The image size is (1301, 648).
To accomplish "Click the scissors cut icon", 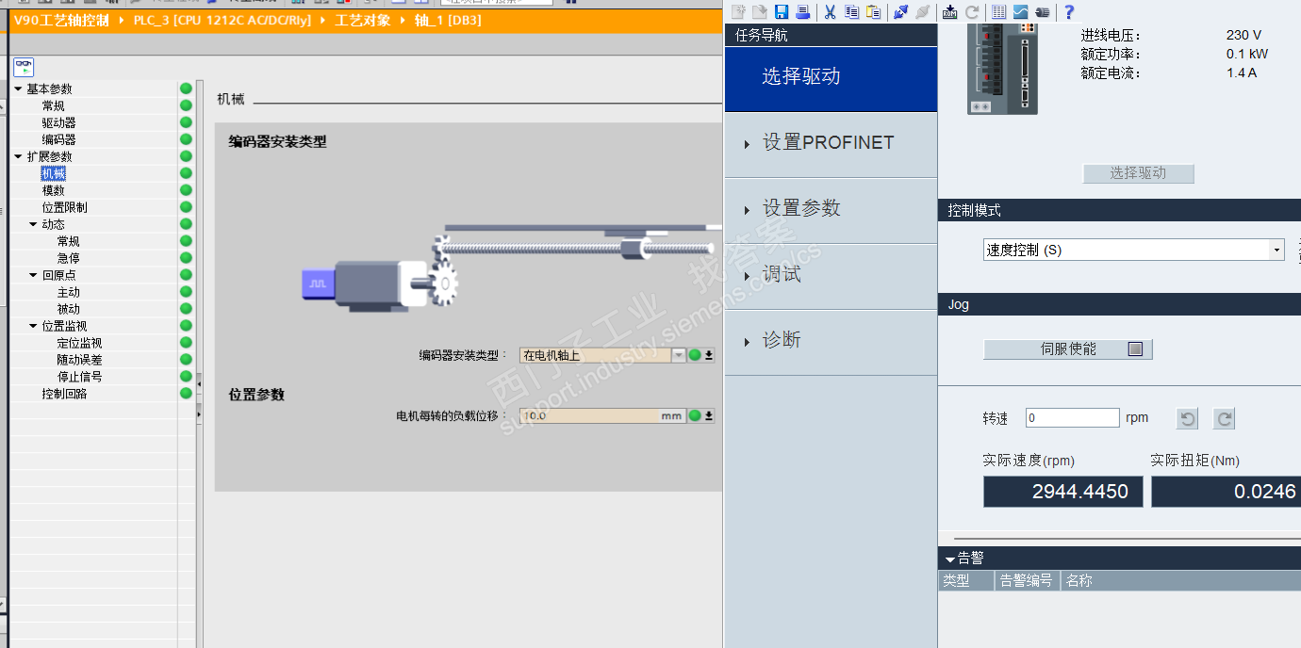I will click(x=831, y=12).
